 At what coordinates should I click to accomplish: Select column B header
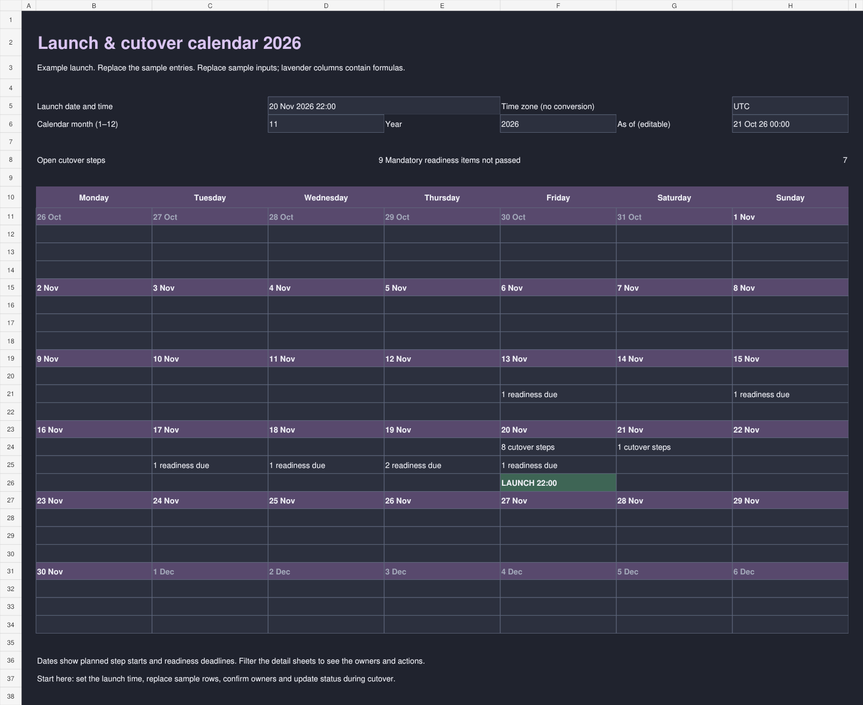click(94, 5)
